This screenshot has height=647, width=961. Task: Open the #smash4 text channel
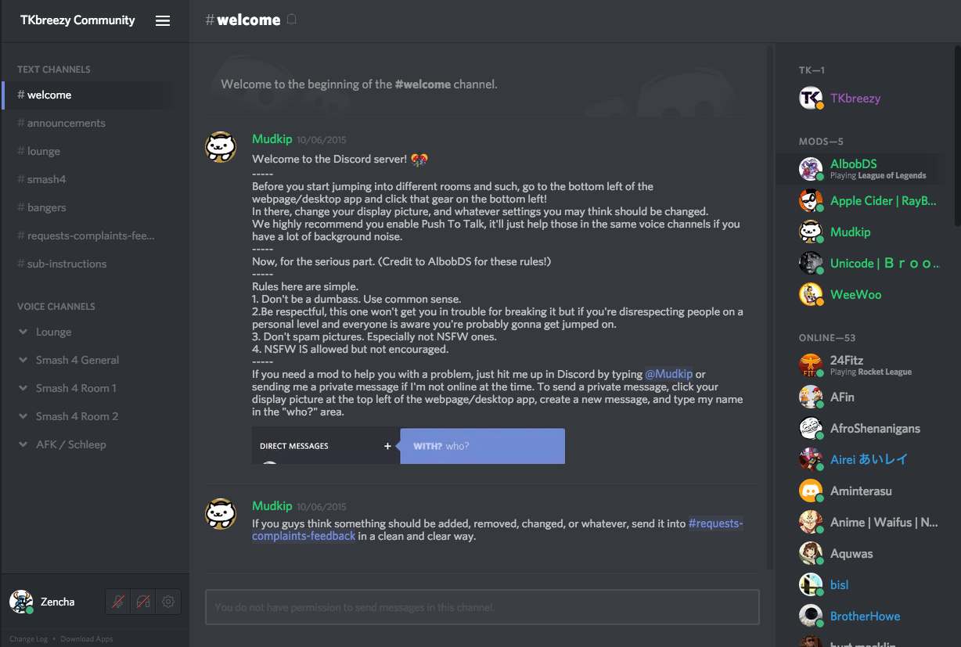[x=46, y=180]
